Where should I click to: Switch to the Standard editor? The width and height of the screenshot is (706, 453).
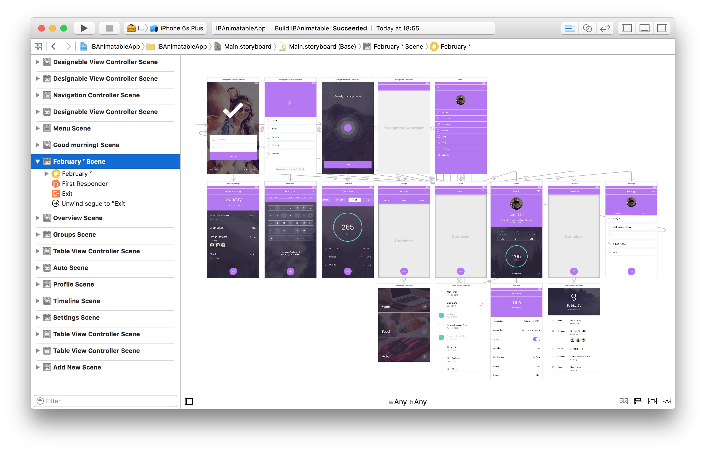pyautogui.click(x=570, y=28)
